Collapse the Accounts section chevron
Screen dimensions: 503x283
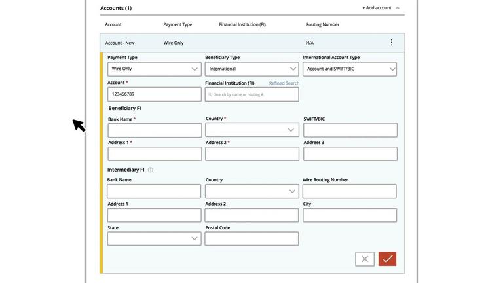[398, 8]
